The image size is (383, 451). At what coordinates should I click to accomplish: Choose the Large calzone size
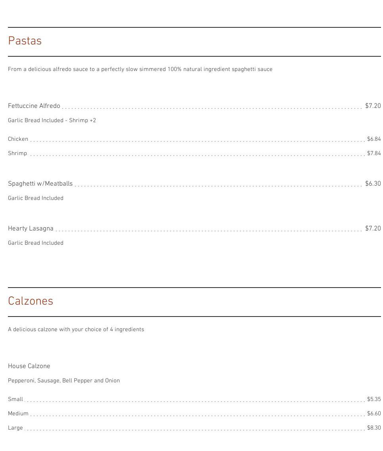[15, 428]
